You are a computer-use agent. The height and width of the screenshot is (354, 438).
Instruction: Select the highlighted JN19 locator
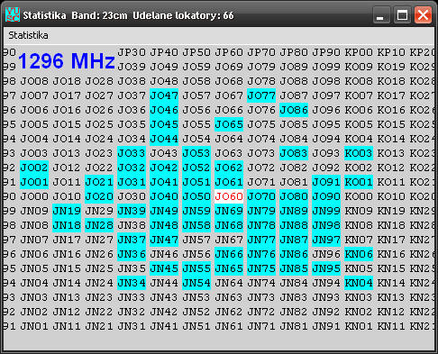click(x=67, y=211)
